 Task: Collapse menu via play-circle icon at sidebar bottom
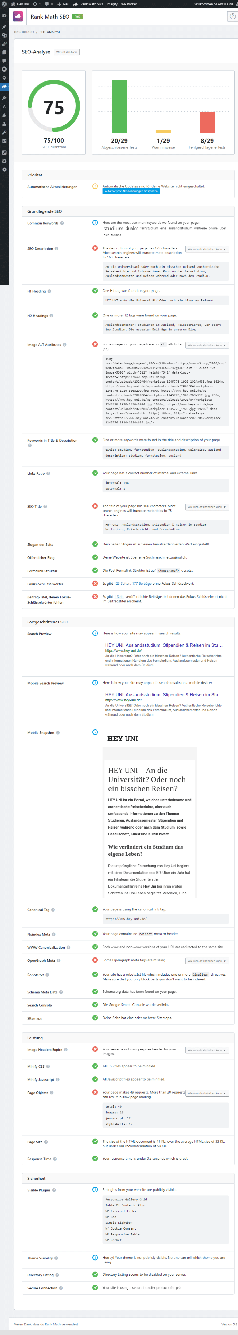click(x=4, y=170)
